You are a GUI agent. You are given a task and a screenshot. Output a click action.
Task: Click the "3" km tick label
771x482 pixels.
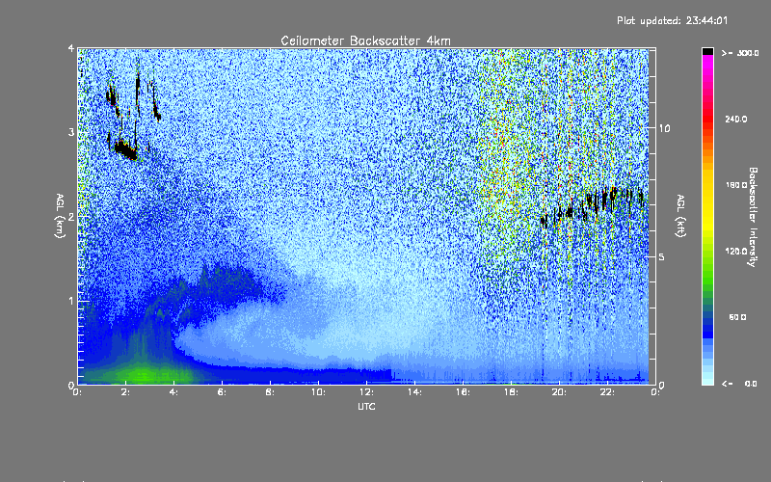pos(71,132)
